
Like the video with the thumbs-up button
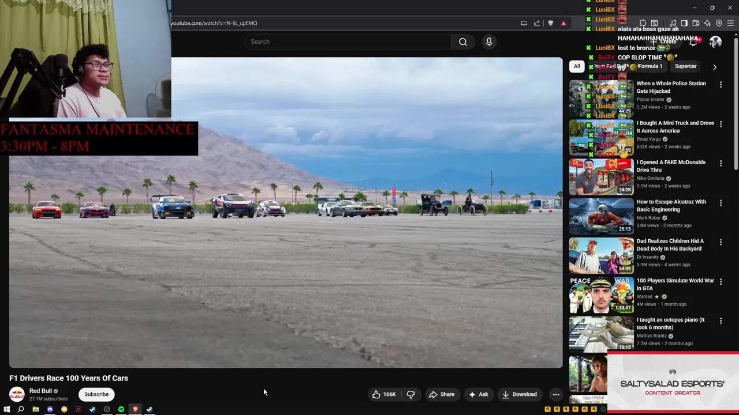[384, 394]
